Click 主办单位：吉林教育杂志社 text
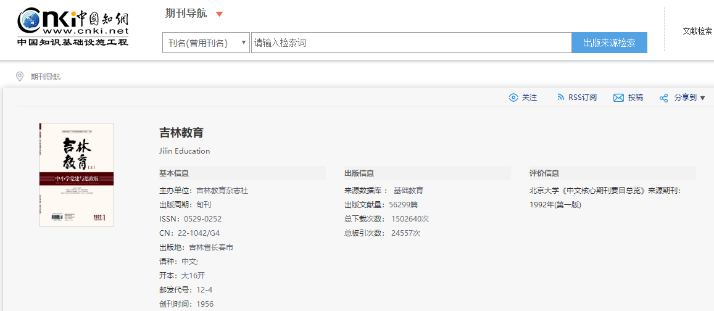The height and width of the screenshot is (311, 714). 204,191
